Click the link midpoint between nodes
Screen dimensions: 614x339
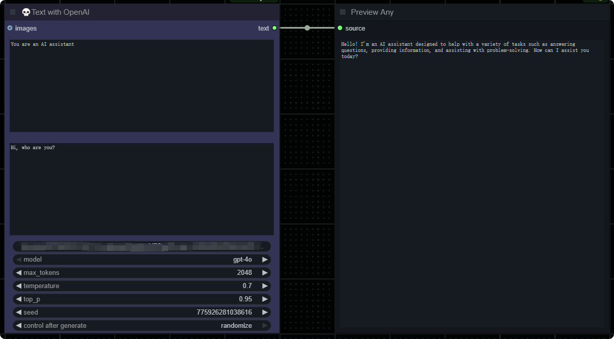pos(307,28)
